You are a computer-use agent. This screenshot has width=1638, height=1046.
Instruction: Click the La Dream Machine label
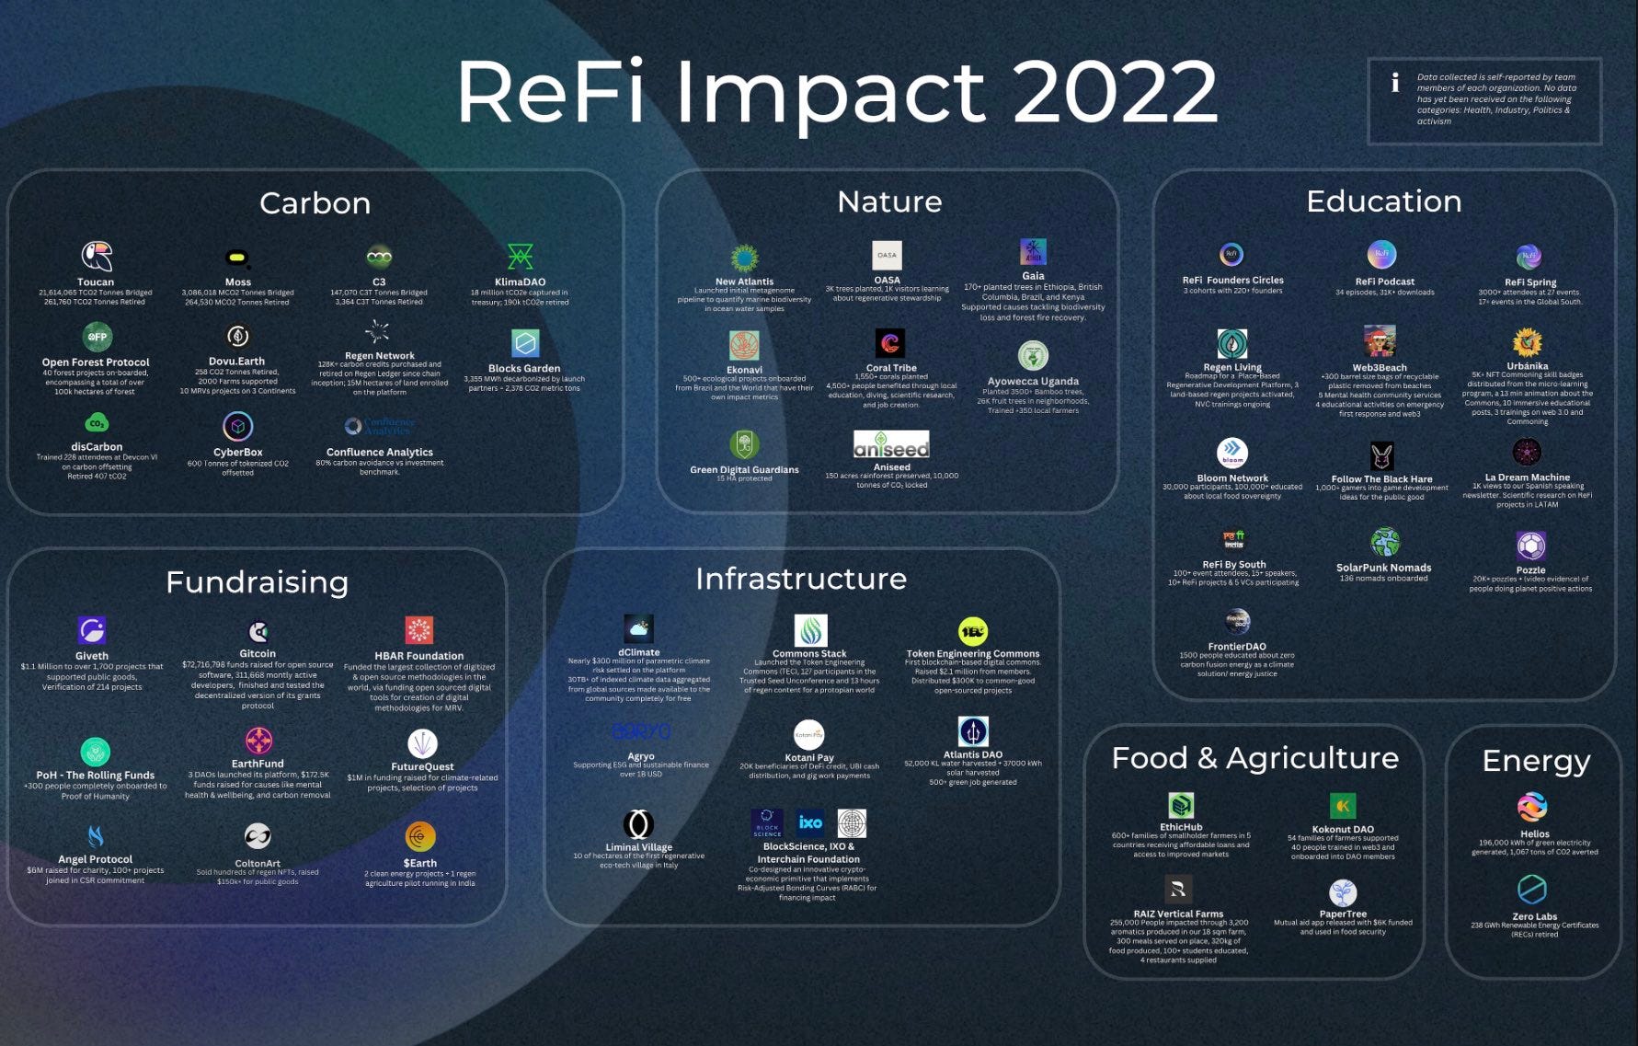click(1528, 477)
